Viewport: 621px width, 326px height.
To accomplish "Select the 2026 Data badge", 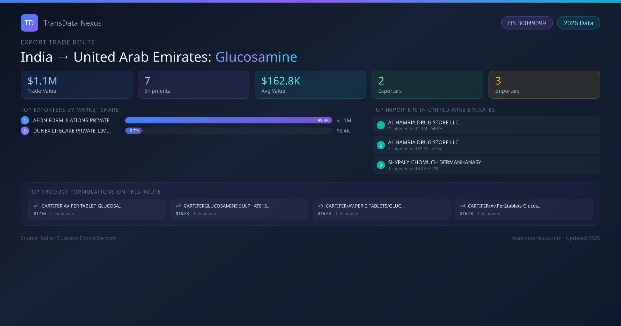I will coord(578,23).
